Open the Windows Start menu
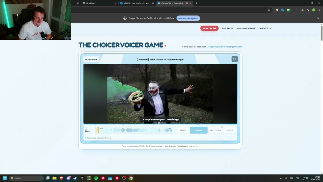This screenshot has width=323, height=182. click(5, 178)
